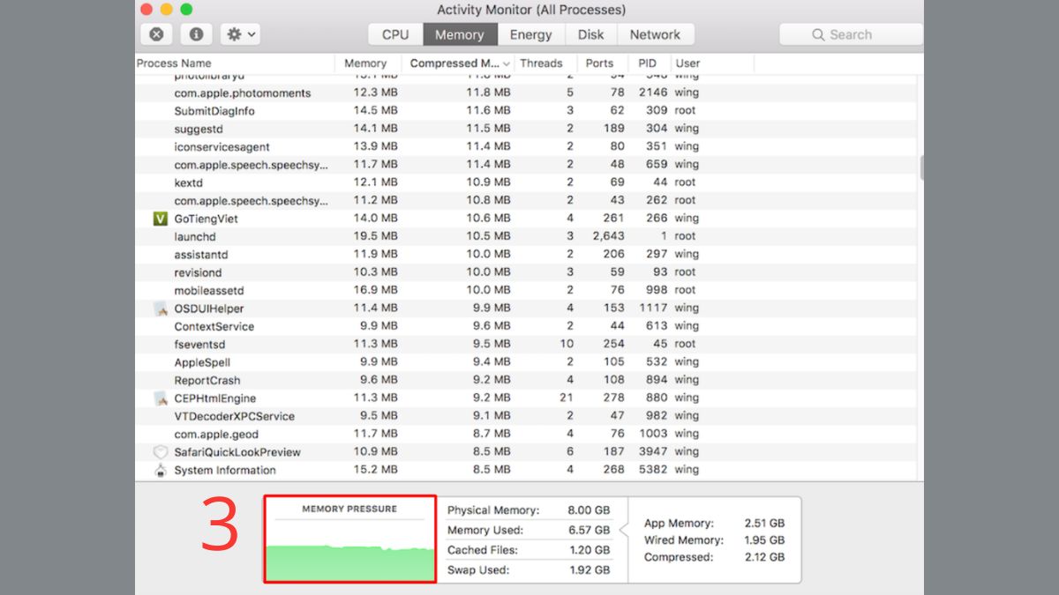This screenshot has width=1059, height=595.
Task: Click the PID 5382 cell
Action: 653,470
